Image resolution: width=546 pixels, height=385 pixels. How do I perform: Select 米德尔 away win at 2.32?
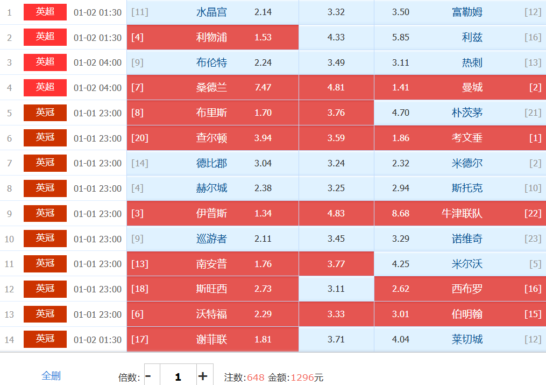[460, 163]
